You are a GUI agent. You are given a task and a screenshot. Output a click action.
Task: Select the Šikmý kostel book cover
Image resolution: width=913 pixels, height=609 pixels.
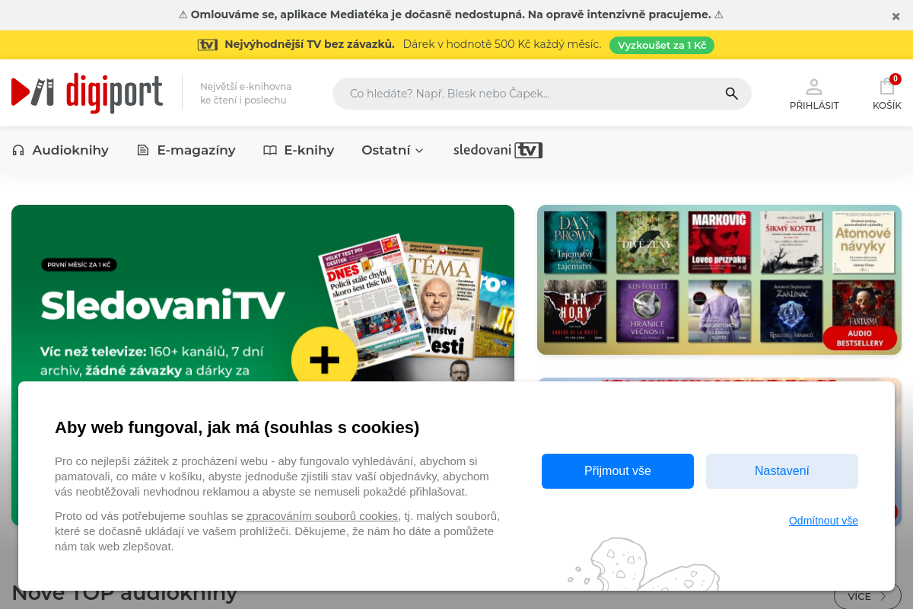coord(791,242)
